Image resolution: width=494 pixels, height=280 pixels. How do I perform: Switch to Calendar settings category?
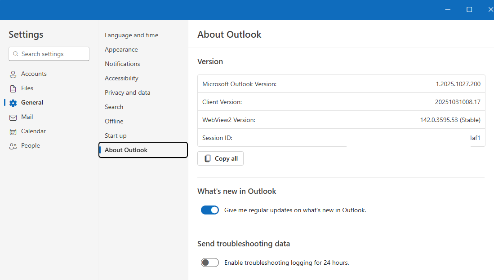(33, 131)
